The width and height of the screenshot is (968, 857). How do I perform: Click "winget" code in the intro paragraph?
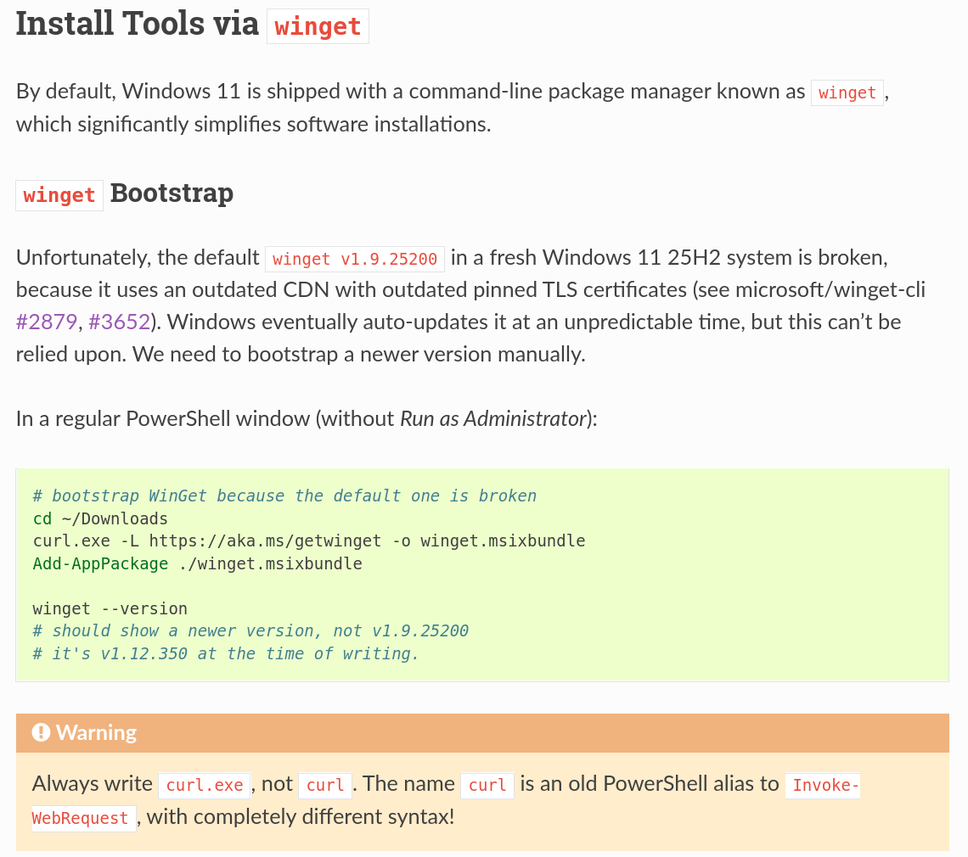(x=847, y=92)
